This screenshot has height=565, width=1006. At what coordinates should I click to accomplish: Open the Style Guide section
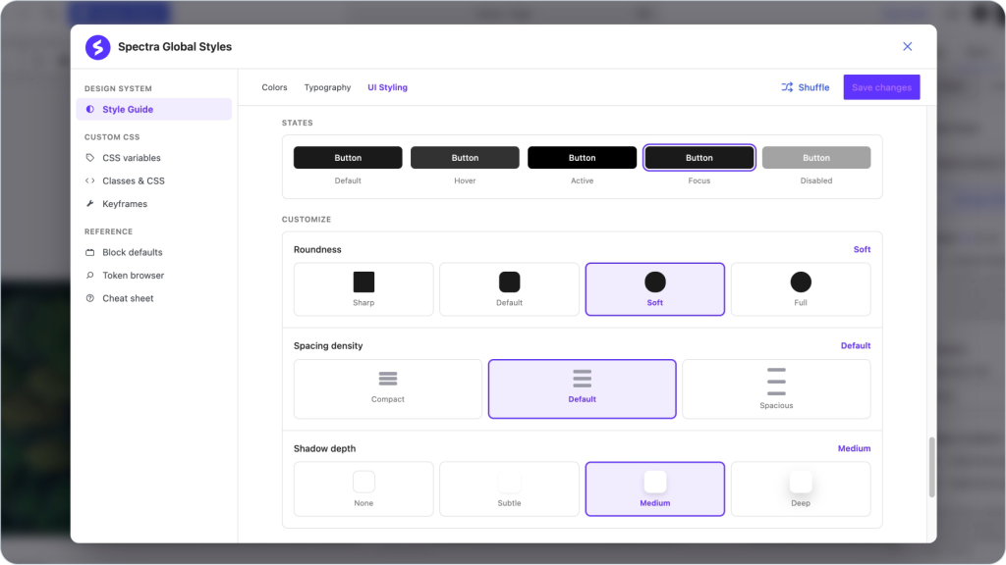point(154,109)
